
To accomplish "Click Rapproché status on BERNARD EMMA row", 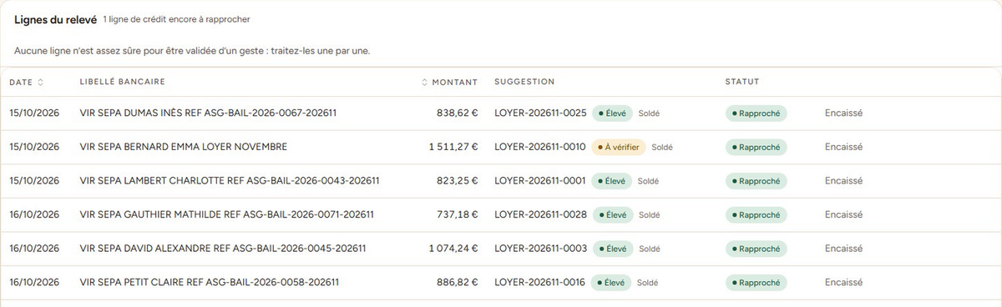I will (x=756, y=147).
